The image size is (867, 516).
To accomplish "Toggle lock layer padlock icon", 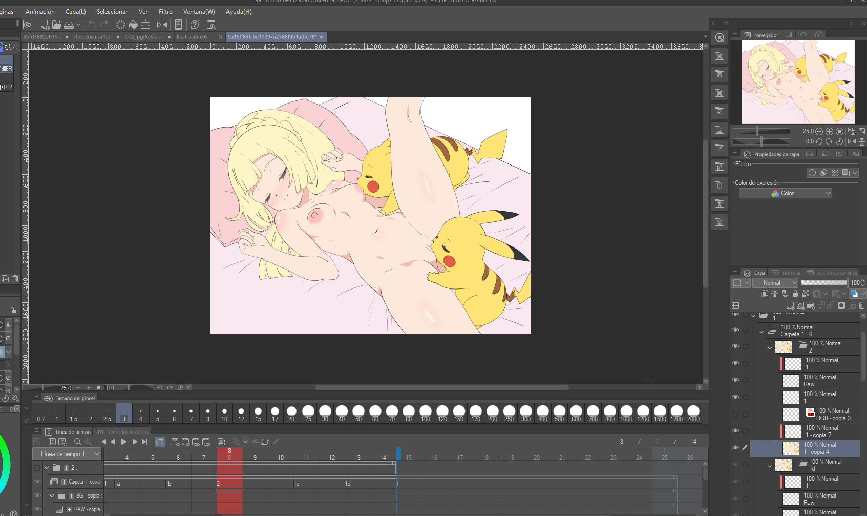I will coord(795,294).
